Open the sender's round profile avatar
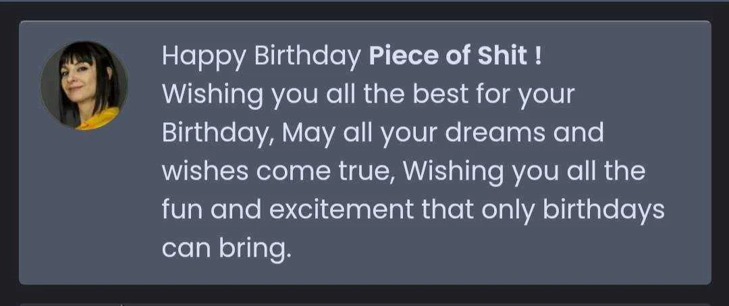The height and width of the screenshot is (306, 729). click(x=84, y=86)
